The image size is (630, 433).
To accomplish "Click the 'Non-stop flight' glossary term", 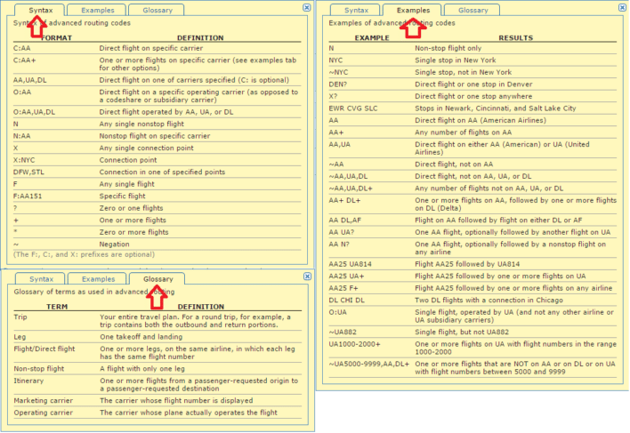I will click(38, 369).
